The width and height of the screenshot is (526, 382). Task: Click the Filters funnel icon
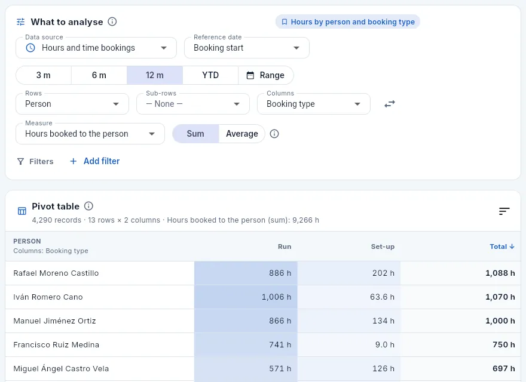20,162
